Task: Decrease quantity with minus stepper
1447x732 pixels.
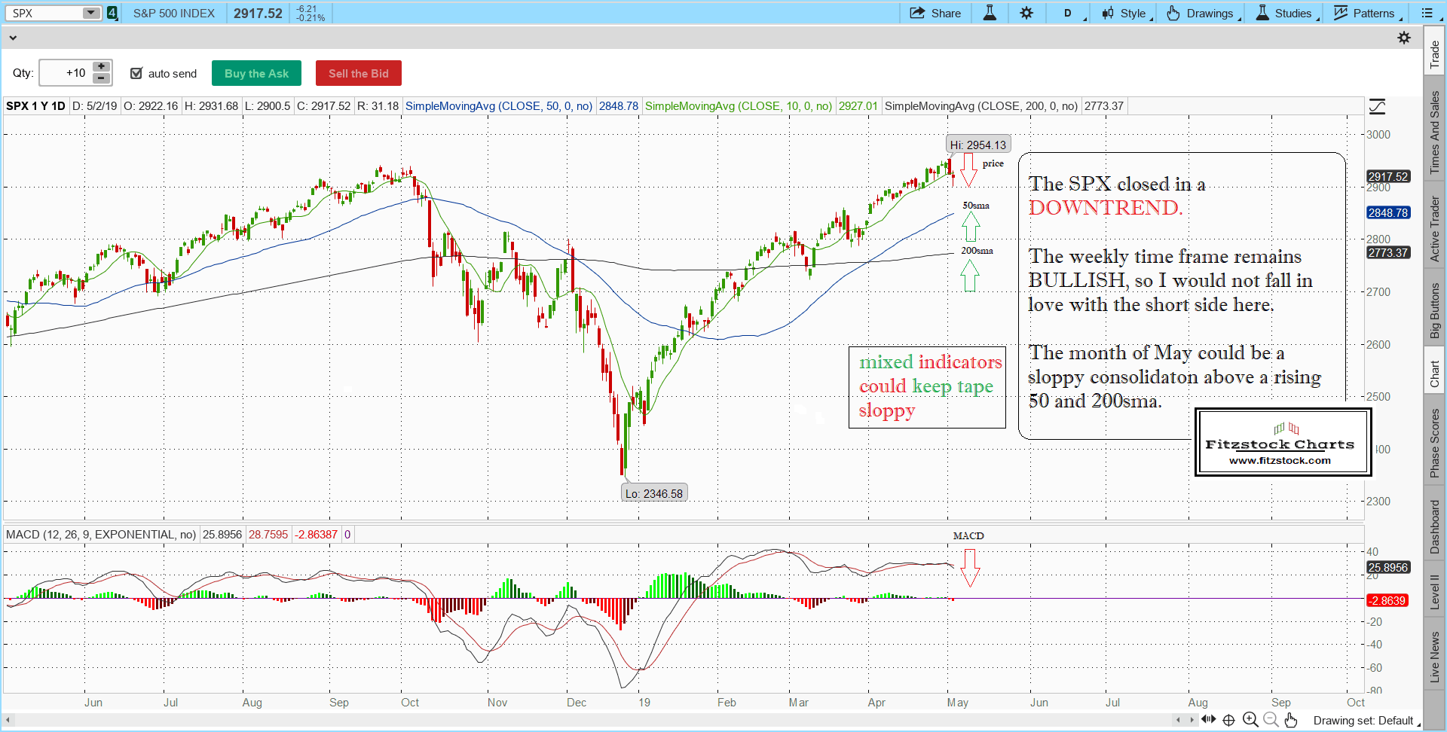Action: click(x=101, y=78)
